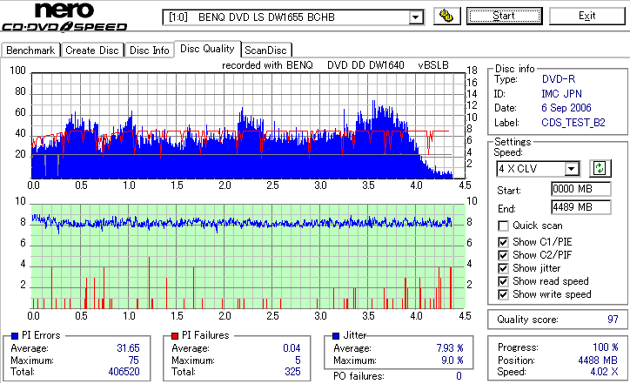Image resolution: width=630 pixels, height=384 pixels.
Task: Click PI Failures total value 325
Action: [292, 372]
